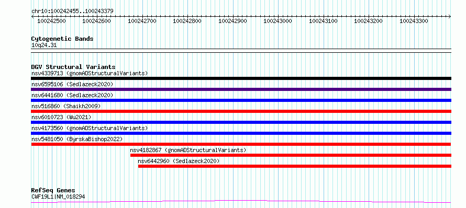
Task: Click the CWF19L1|NM_018294 gene label
Action: [58, 197]
